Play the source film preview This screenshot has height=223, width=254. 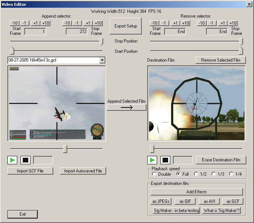[x=12, y=160]
